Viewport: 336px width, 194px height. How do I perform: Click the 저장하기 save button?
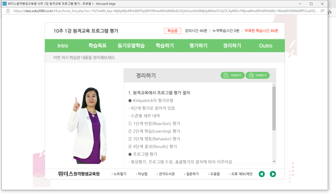232,75
